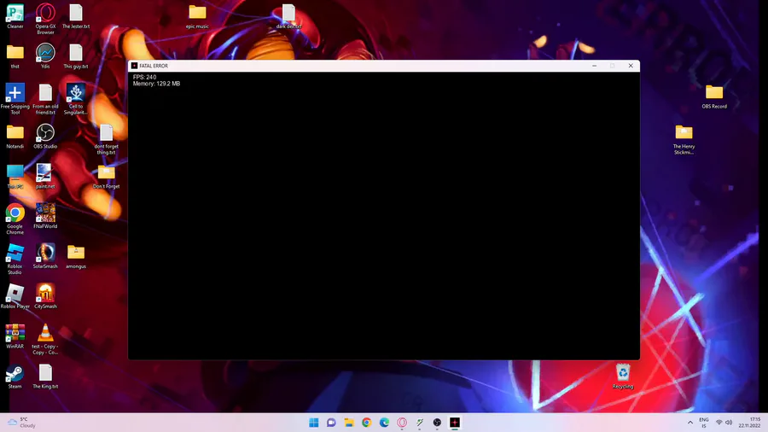Select the Opera GX Browser desktop icon
This screenshot has height=432, width=768.
tap(45, 19)
